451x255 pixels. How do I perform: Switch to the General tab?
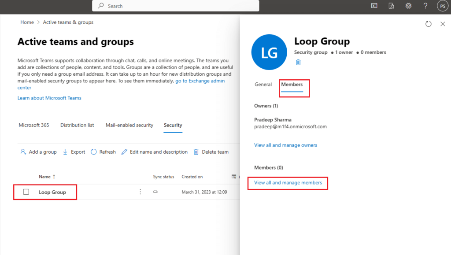(x=263, y=84)
